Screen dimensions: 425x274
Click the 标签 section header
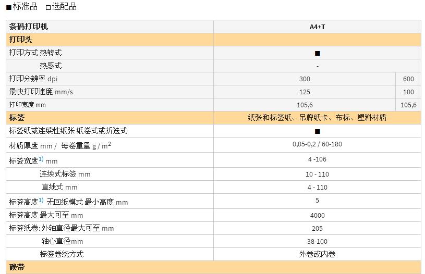coord(17,118)
